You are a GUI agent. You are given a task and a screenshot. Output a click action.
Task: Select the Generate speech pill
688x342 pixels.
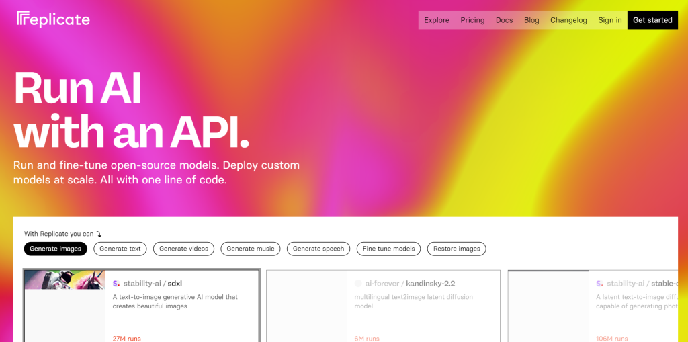point(318,249)
